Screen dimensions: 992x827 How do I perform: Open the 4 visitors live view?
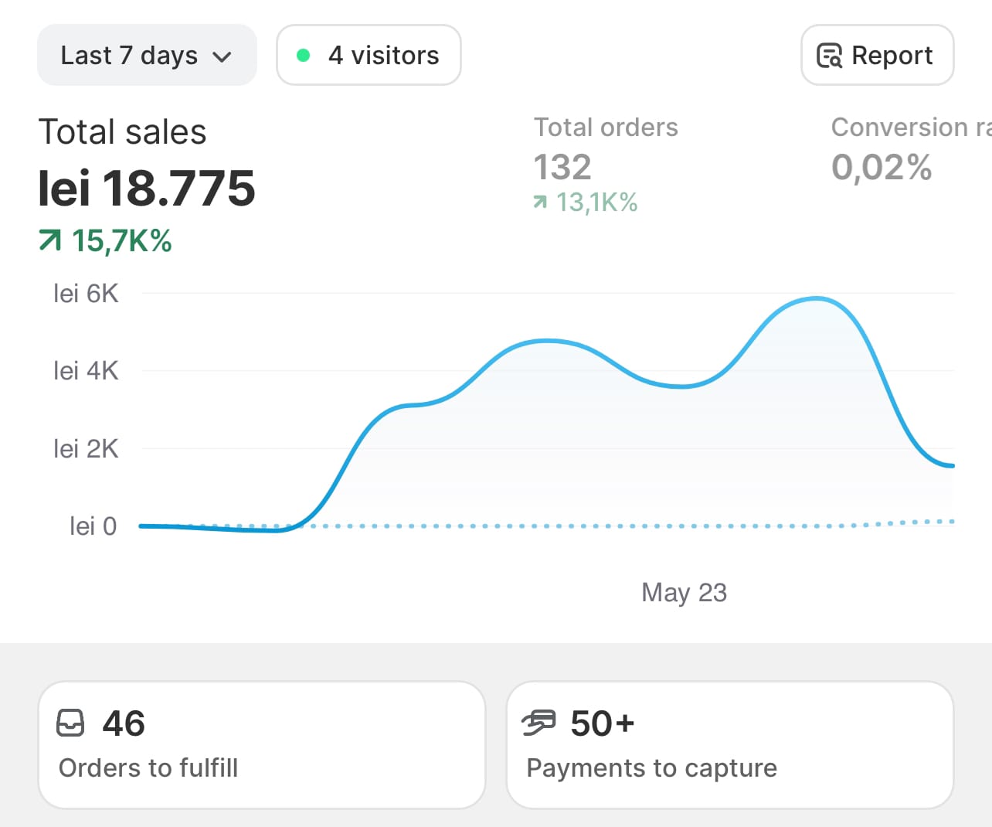369,56
